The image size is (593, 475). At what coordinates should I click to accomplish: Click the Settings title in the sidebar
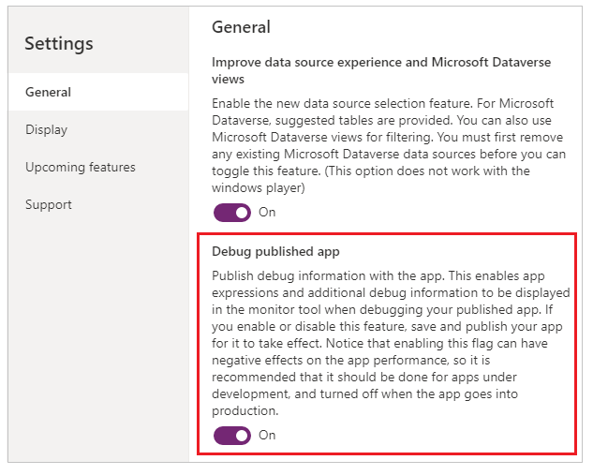pyautogui.click(x=59, y=43)
